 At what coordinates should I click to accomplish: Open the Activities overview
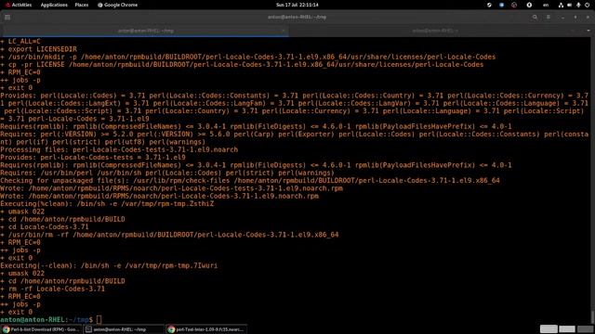(19, 5)
